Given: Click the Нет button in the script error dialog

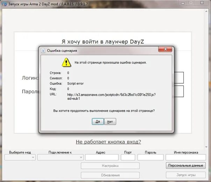Looking at the screenshot, I should click(110, 121).
